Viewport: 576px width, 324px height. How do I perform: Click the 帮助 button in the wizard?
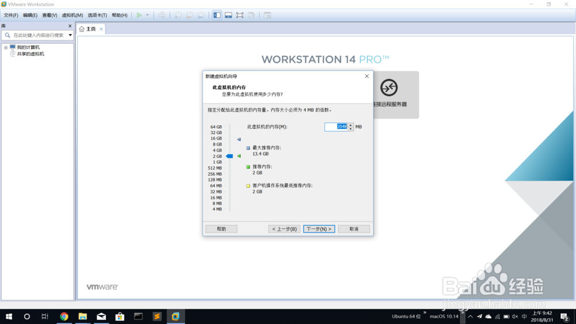coord(221,229)
